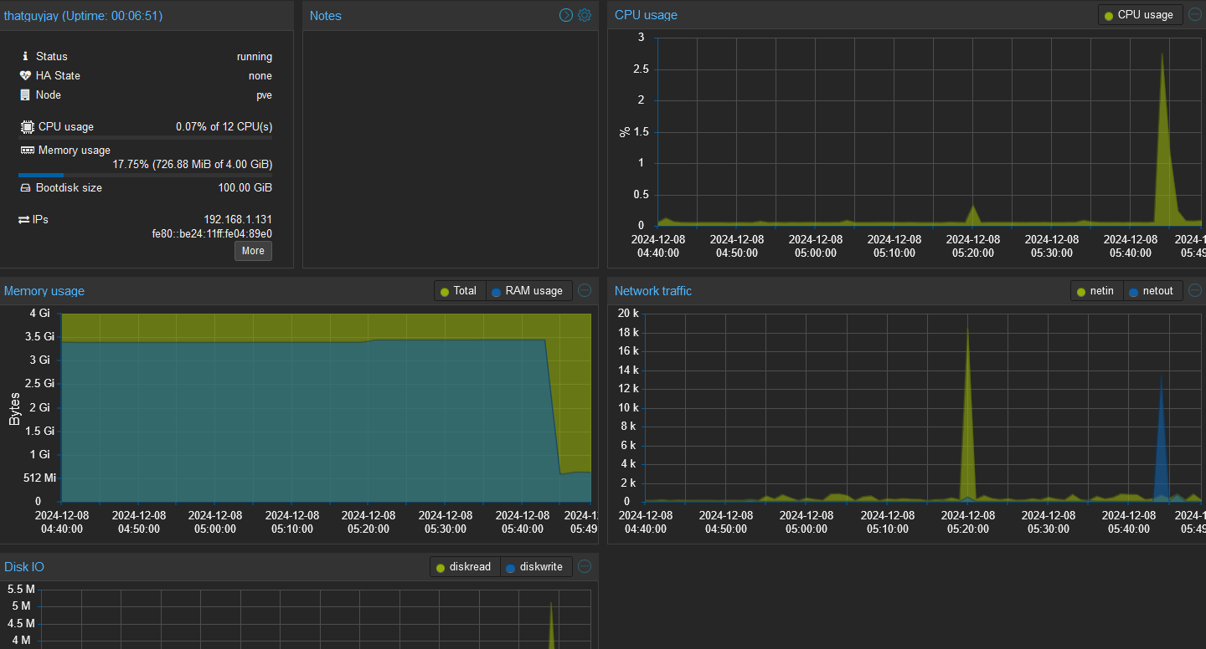Click the Node building icon
The height and width of the screenshot is (649, 1206).
[25, 95]
